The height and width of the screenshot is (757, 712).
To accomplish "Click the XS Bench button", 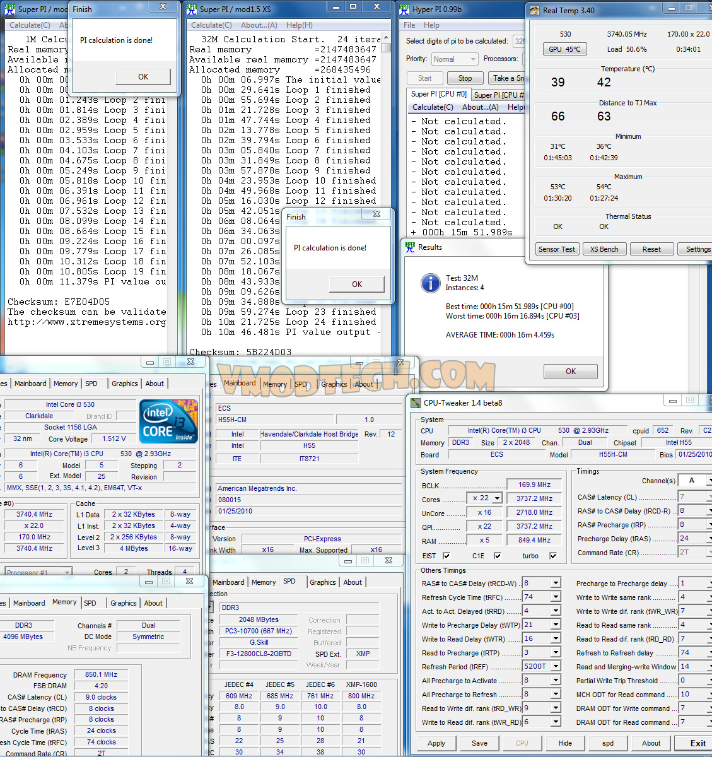I will [x=604, y=249].
